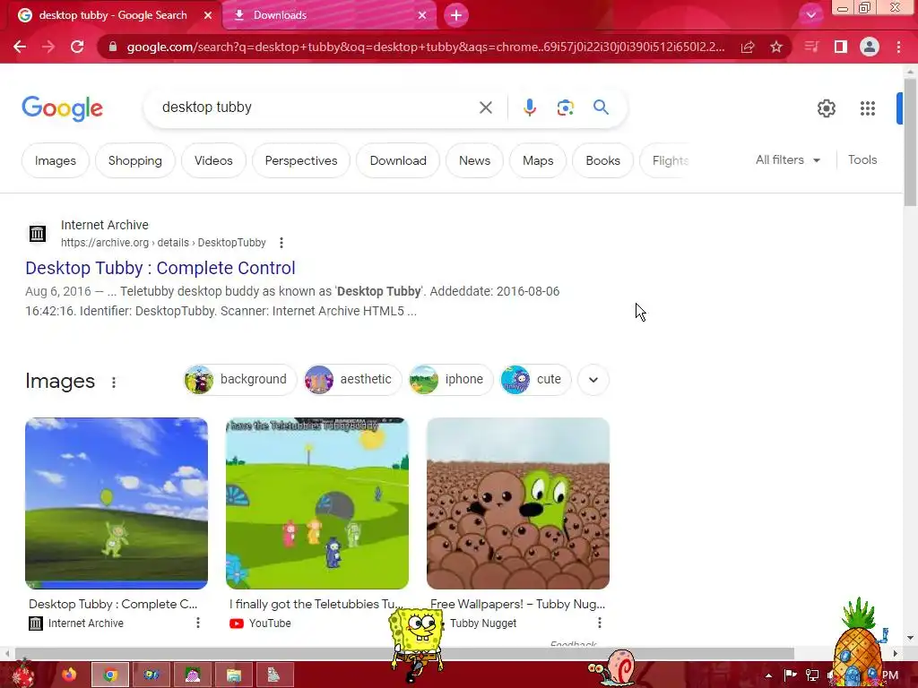918x688 pixels.
Task: Open the Action Center flag icon
Action: (x=791, y=675)
